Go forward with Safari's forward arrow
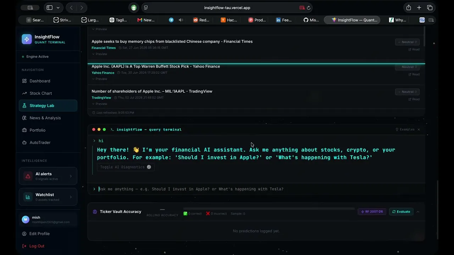 pyautogui.click(x=82, y=7)
